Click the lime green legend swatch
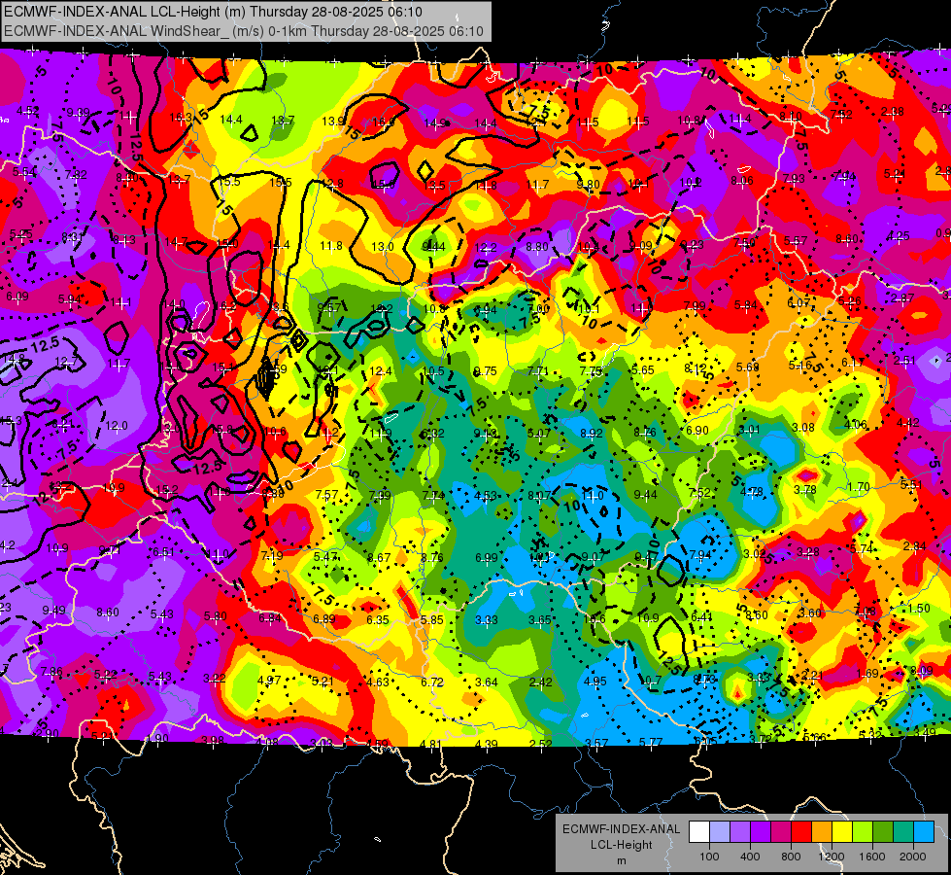Screen dimensions: 951x875 click(863, 832)
